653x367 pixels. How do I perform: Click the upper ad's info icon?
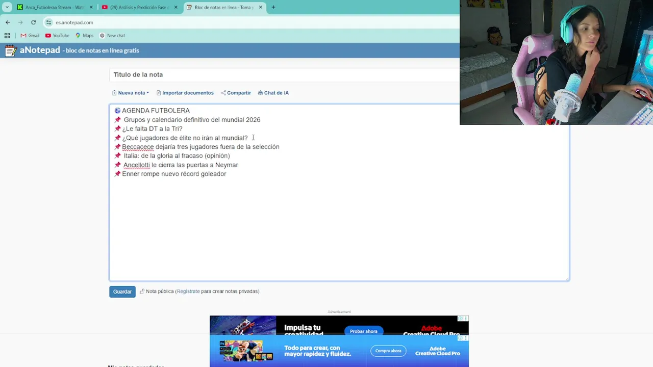click(x=460, y=319)
